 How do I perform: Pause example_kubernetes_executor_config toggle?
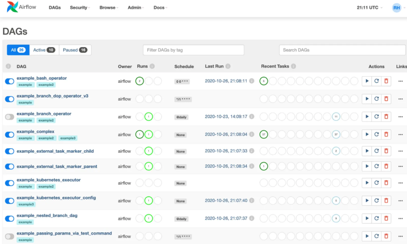(x=10, y=201)
